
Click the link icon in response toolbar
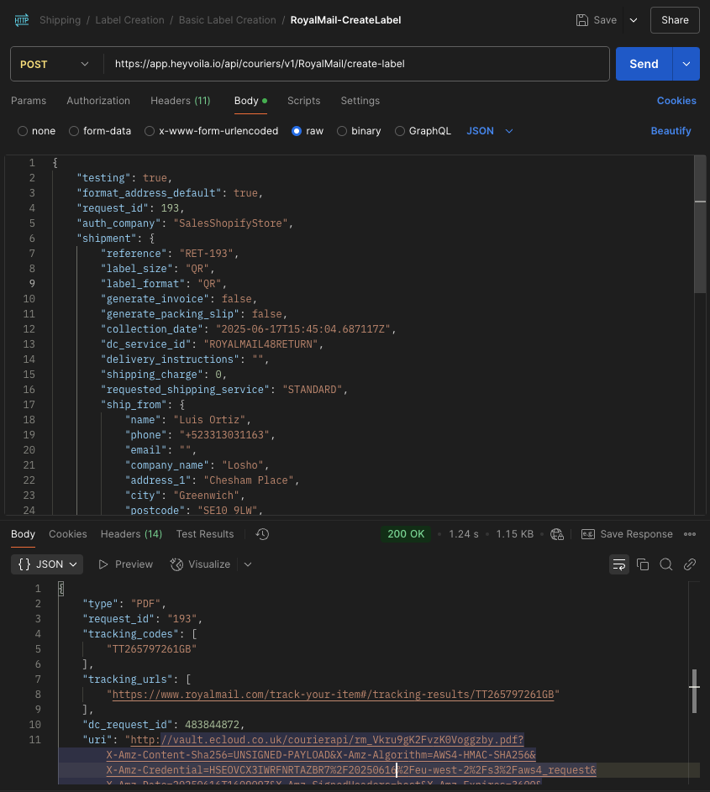[x=690, y=564]
